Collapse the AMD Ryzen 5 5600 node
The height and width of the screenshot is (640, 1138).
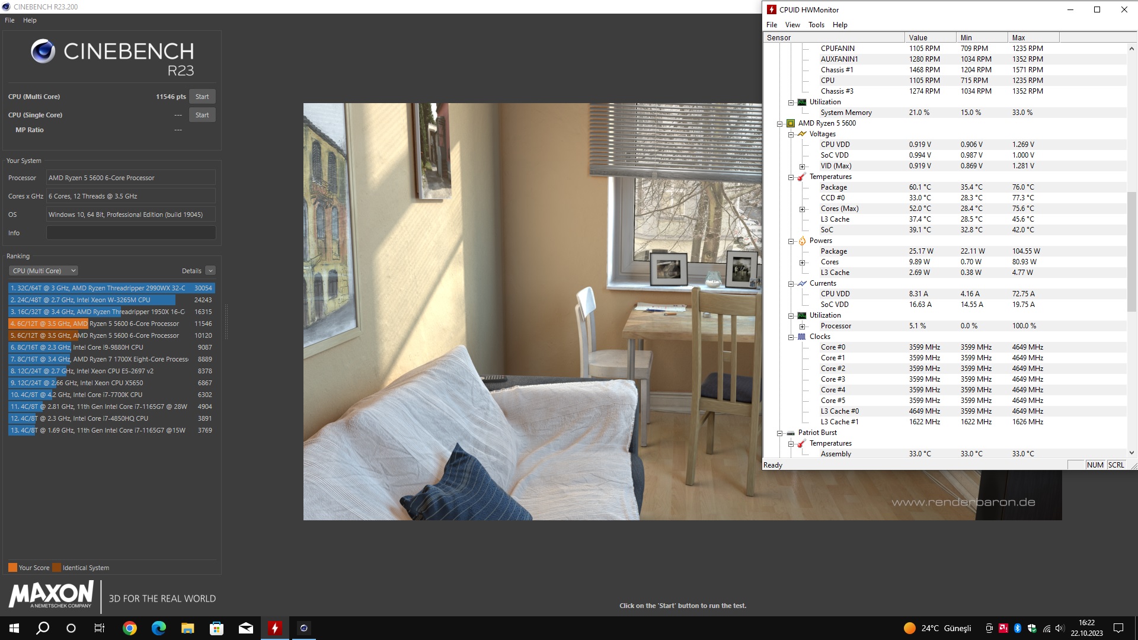click(x=780, y=124)
